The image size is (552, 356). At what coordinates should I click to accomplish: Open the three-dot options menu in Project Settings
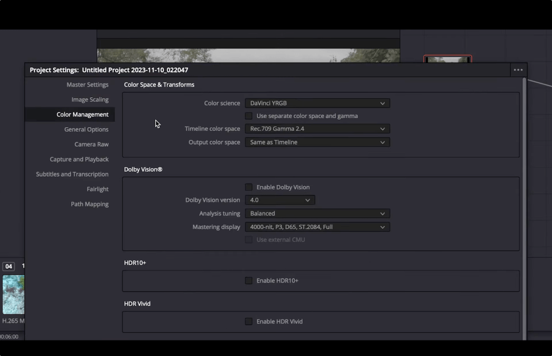(x=518, y=70)
